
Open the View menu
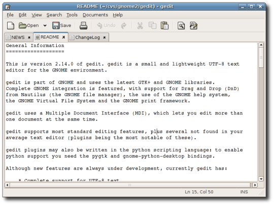point(37,15)
